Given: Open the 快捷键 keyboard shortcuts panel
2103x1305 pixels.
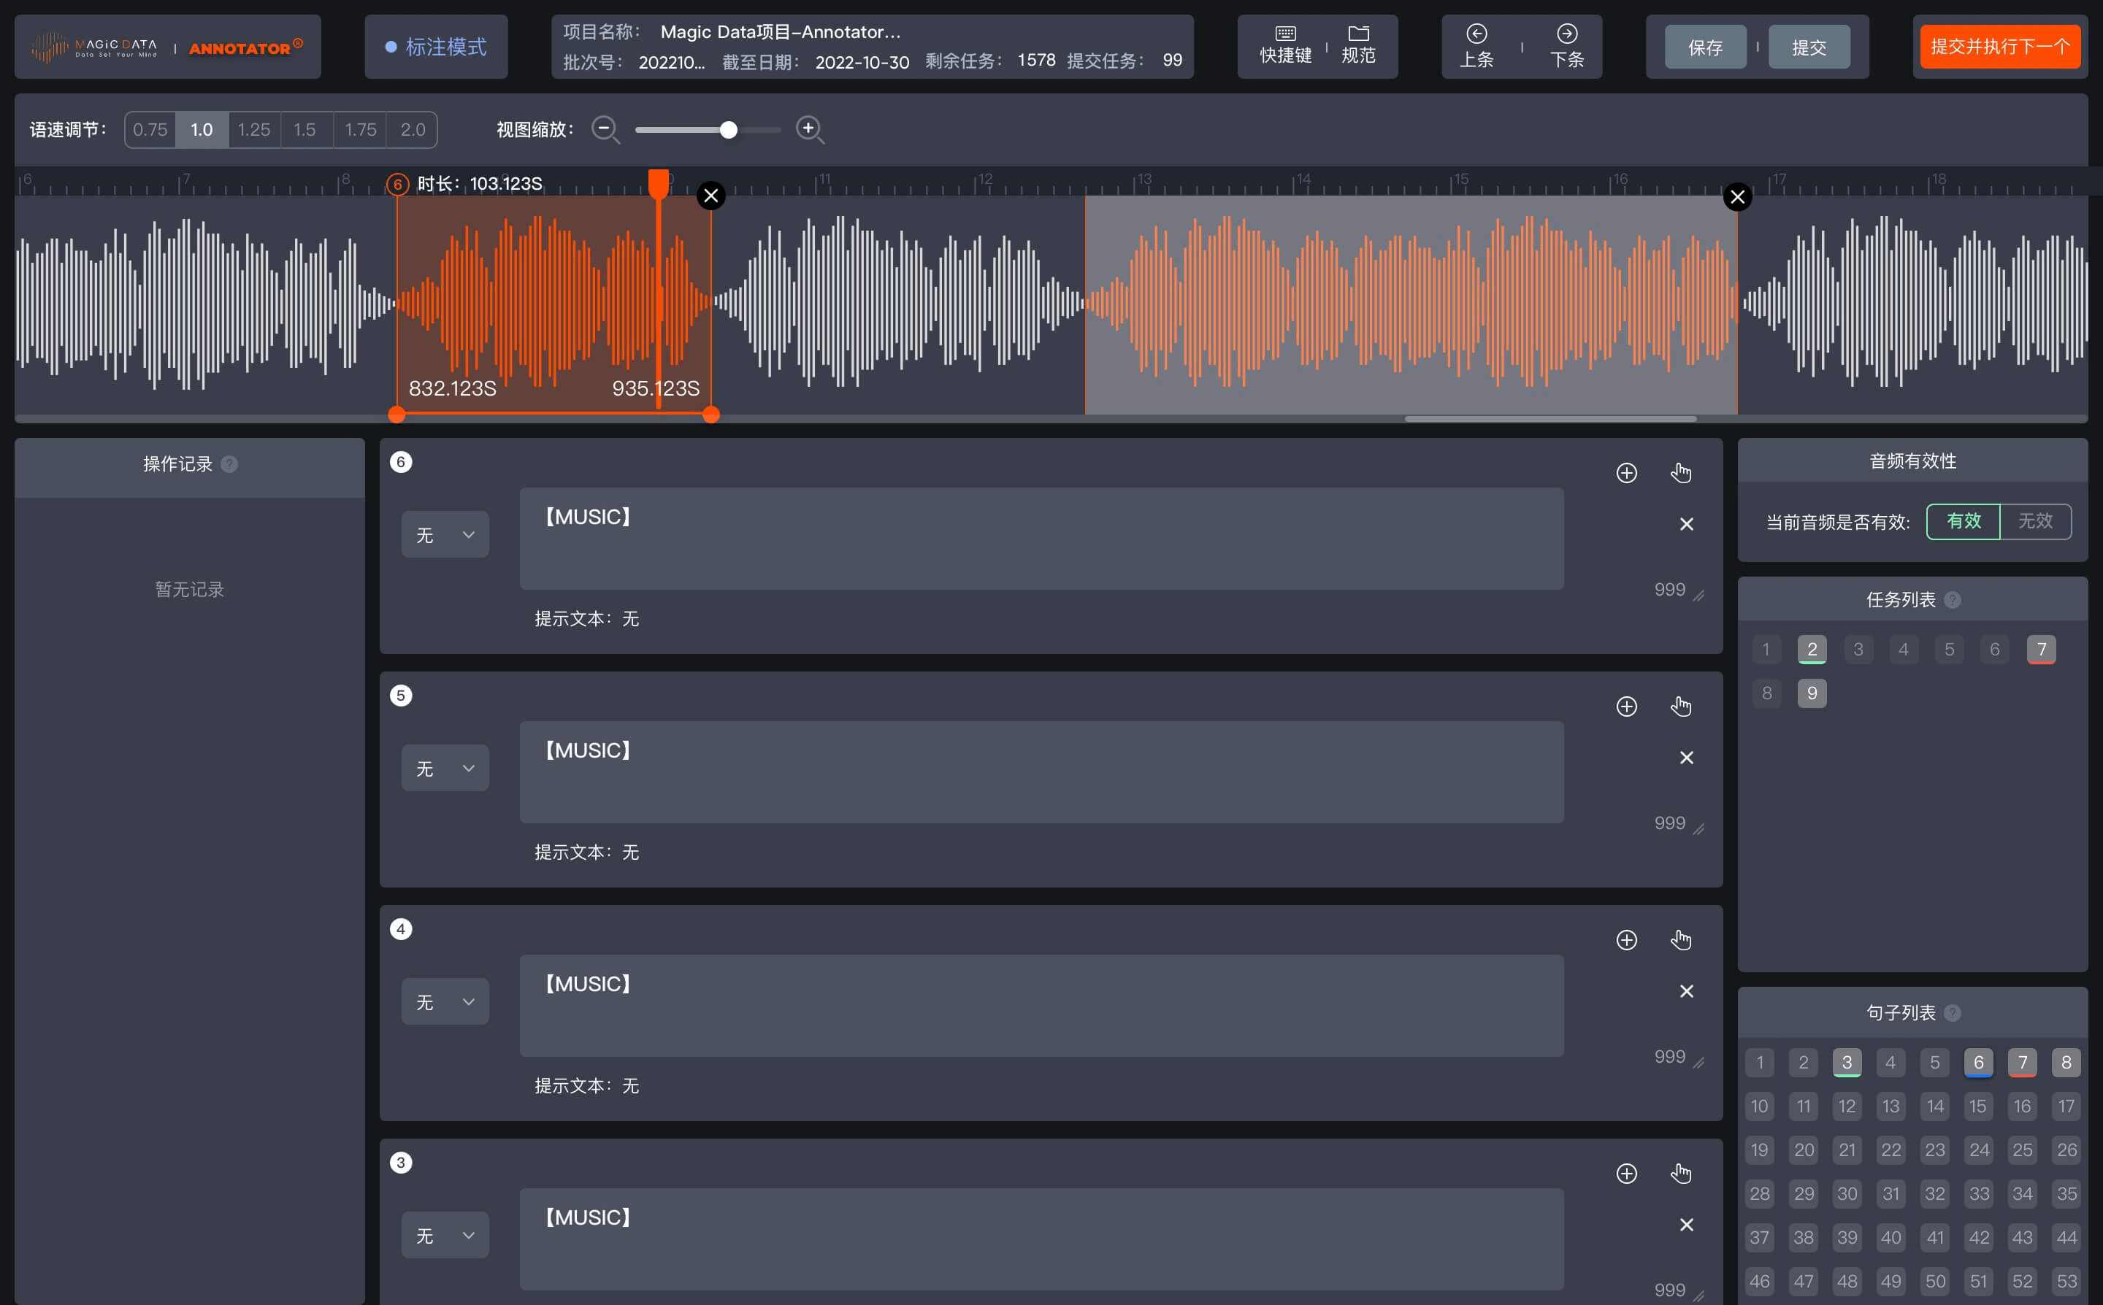Looking at the screenshot, I should 1285,45.
